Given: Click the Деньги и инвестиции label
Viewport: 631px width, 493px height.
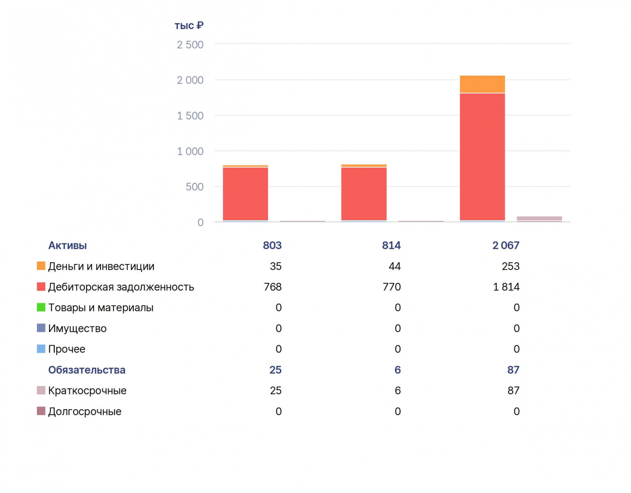Looking at the screenshot, I should [x=101, y=266].
